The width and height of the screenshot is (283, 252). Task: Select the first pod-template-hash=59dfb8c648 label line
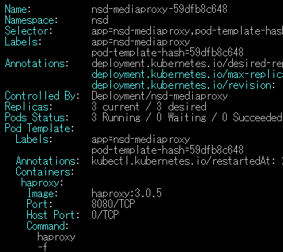click(x=167, y=53)
